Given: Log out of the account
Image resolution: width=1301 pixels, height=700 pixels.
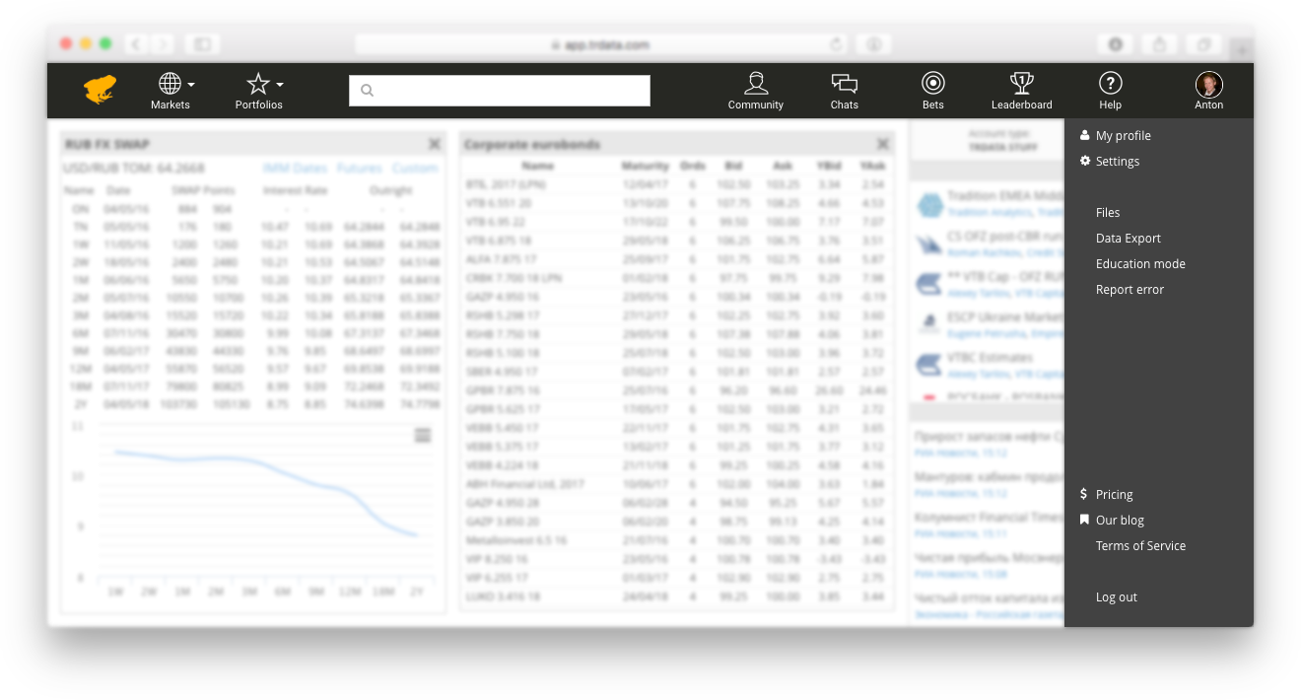Looking at the screenshot, I should pos(1117,597).
